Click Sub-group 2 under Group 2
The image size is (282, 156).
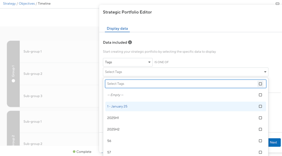[x=33, y=144]
